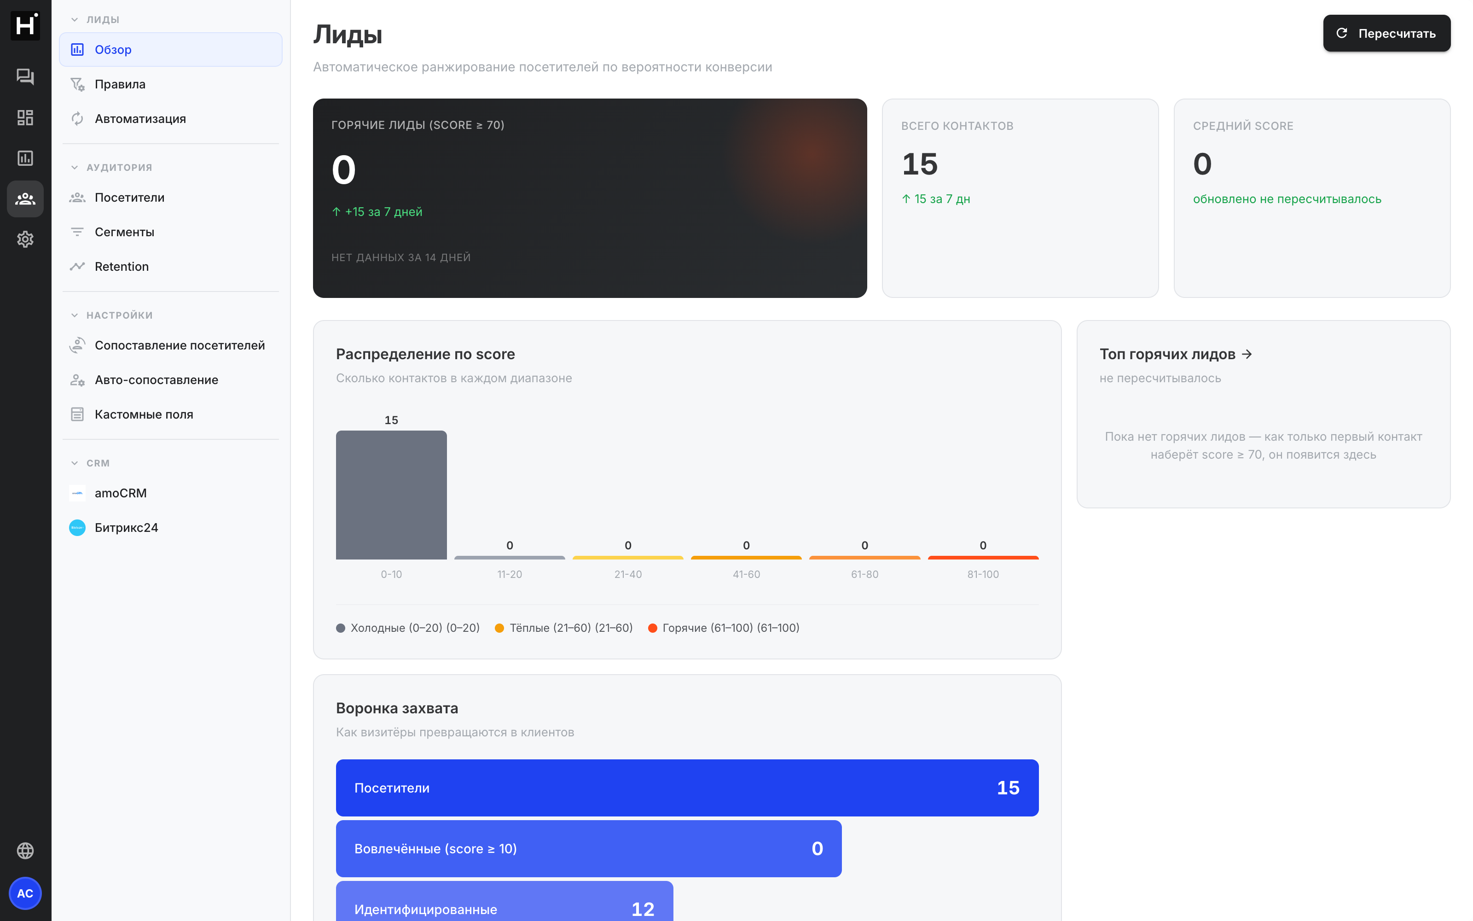Open Битрикс24 integration

click(170, 528)
